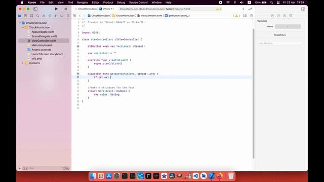Collapse the ChuckNorrisJson project root
The height and width of the screenshot is (182, 324).
click(20, 23)
